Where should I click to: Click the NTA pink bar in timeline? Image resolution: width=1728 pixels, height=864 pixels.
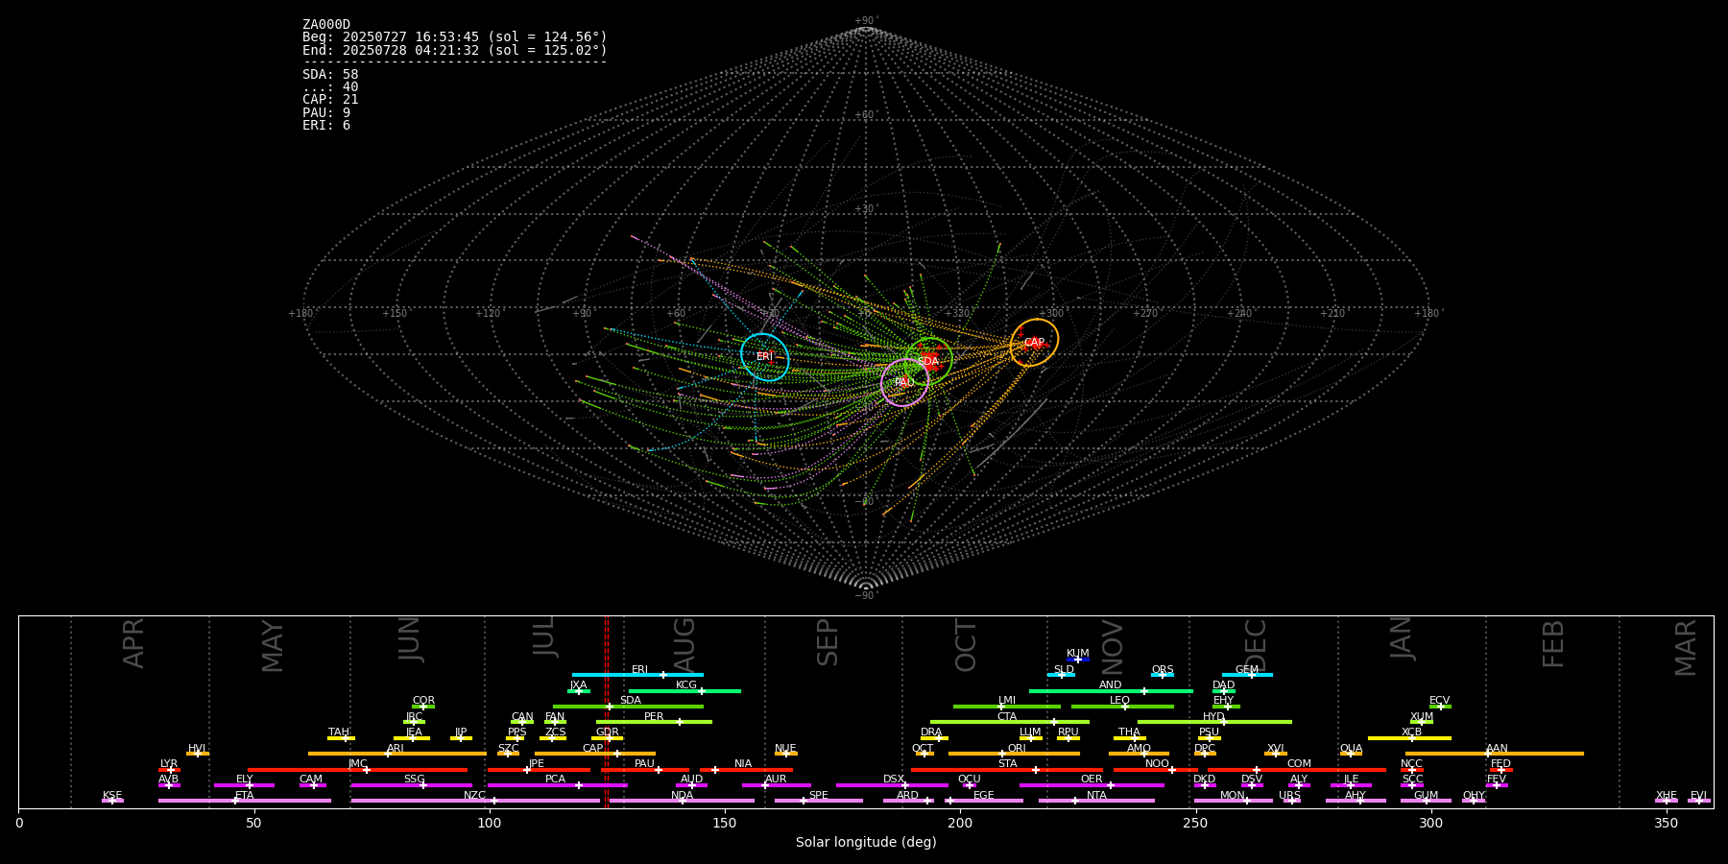pos(1096,801)
